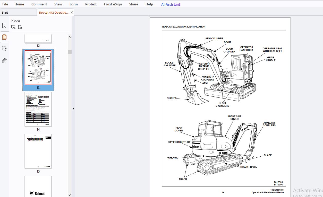323x197 pixels.
Task: Select the Bobcat logo page thumbnail
Action: tap(38, 186)
